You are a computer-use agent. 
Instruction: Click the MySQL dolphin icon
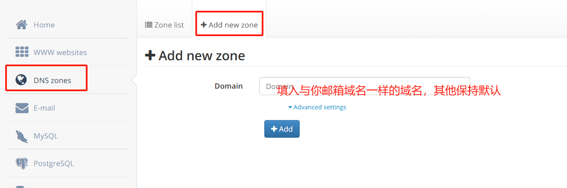[x=22, y=136]
